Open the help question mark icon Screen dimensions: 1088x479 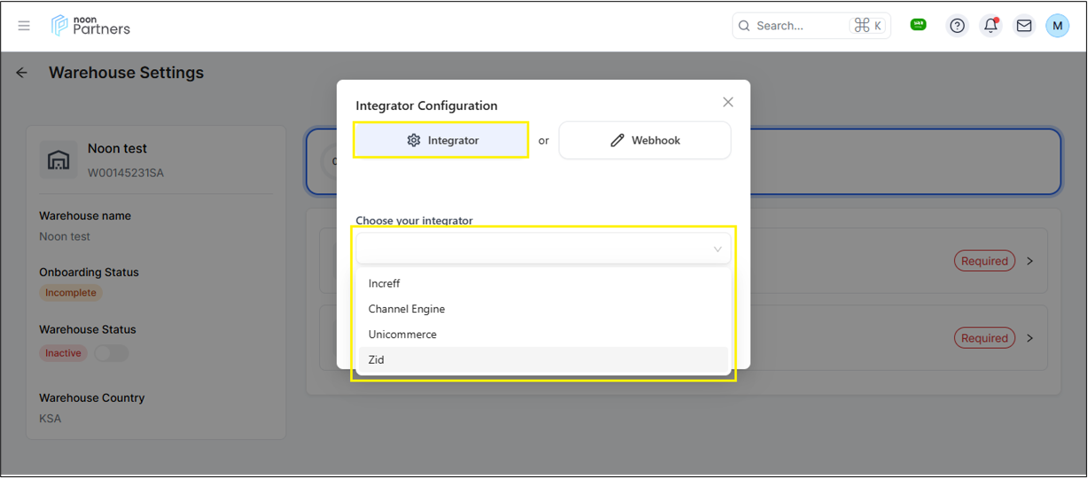(957, 26)
